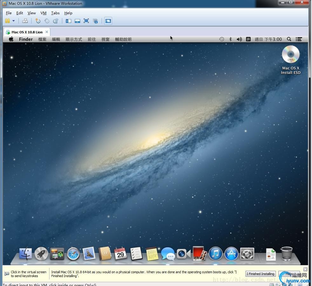Click the I Finished Installing button
This screenshot has height=286, width=312.
261,274
